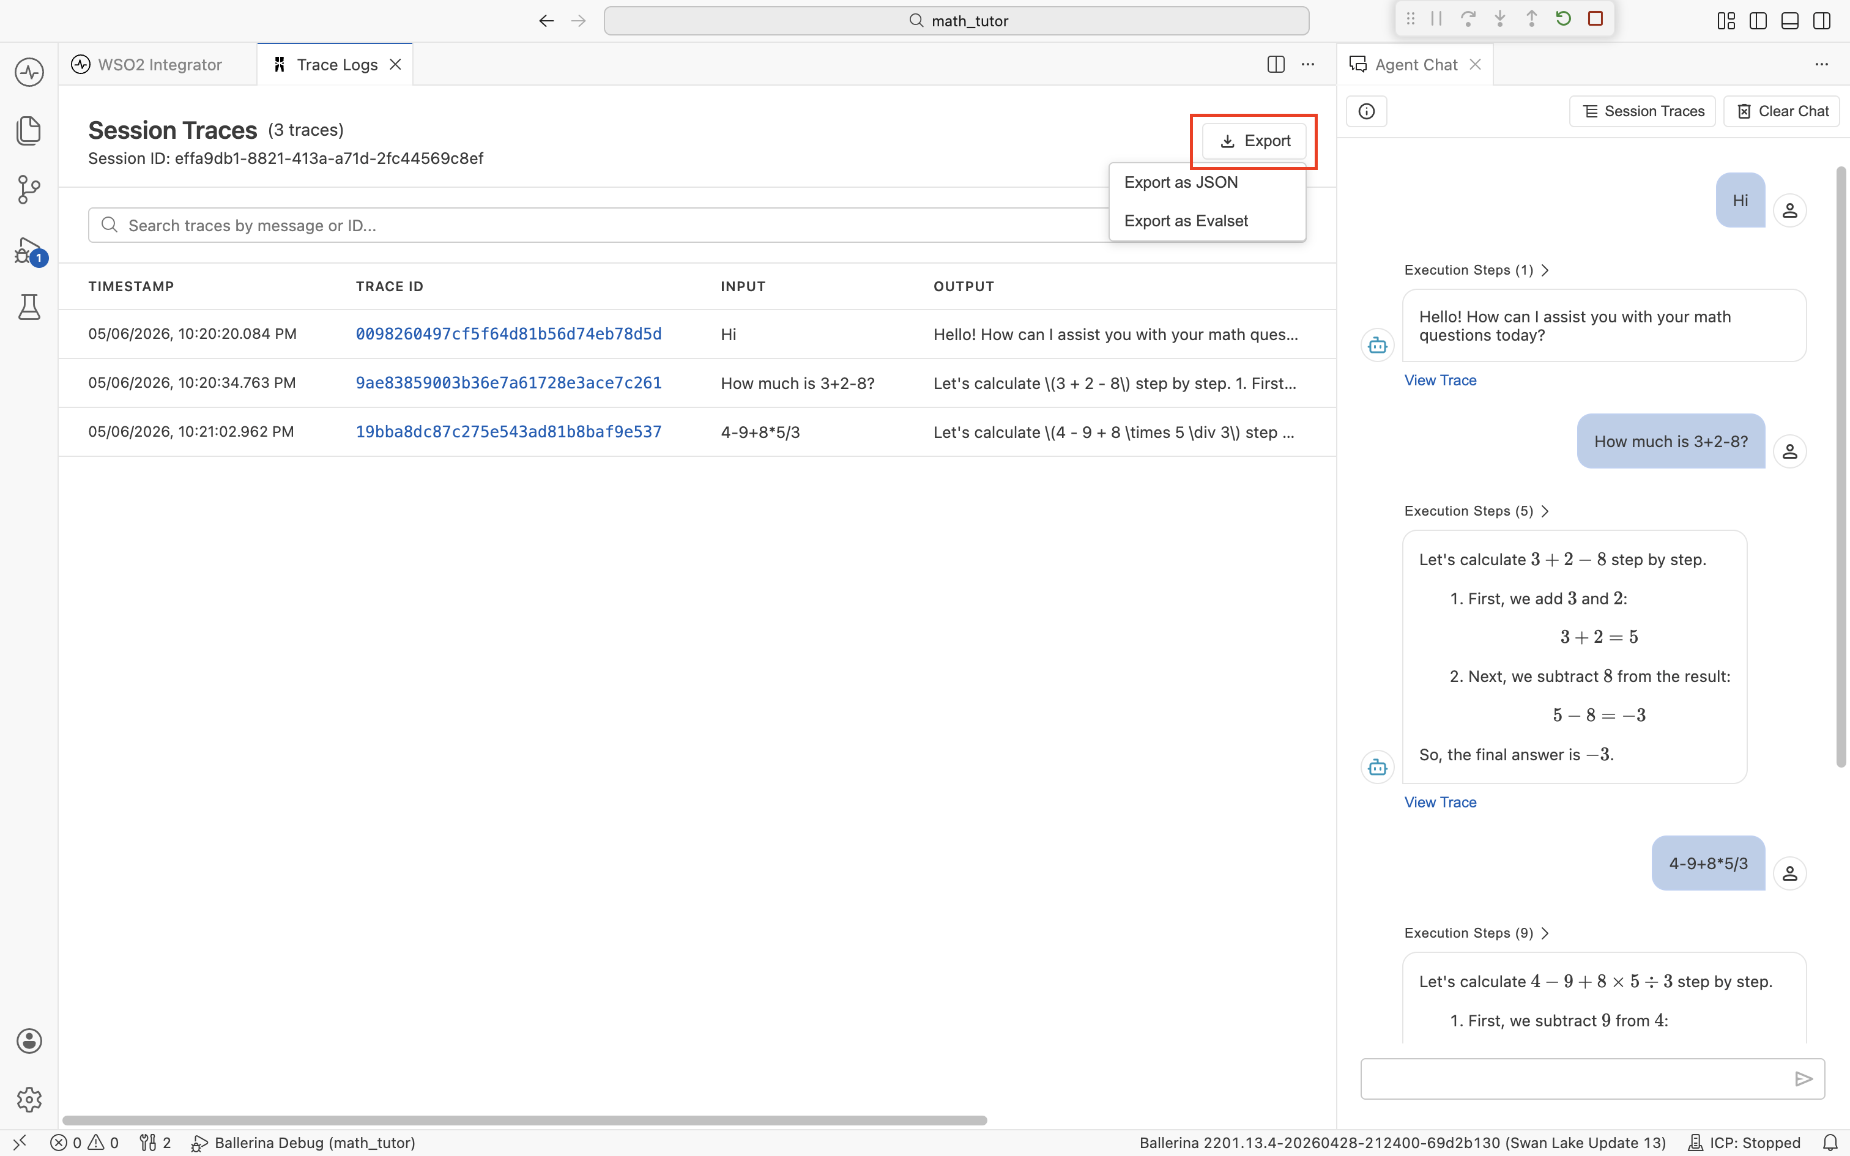Click the Clear Chat button

coord(1782,111)
